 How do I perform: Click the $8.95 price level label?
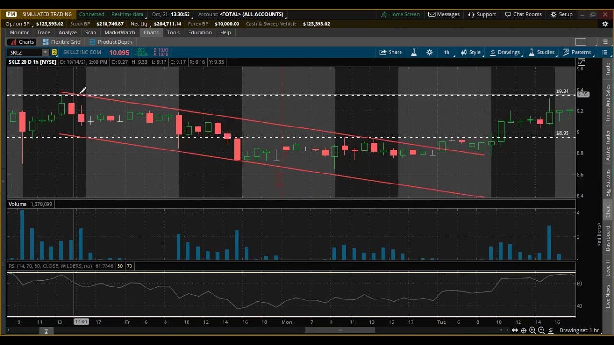point(562,133)
